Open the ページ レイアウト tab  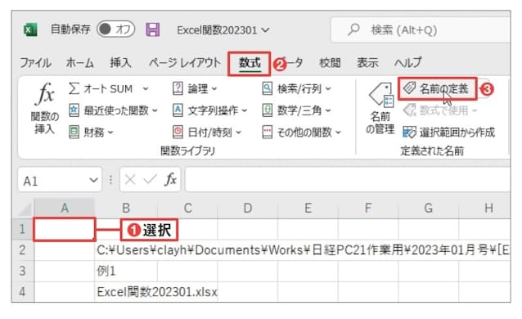[x=185, y=63]
